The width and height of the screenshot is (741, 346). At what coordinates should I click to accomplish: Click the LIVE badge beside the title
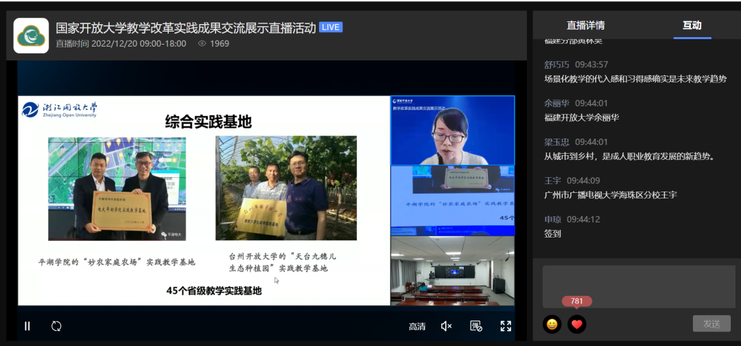tap(331, 27)
